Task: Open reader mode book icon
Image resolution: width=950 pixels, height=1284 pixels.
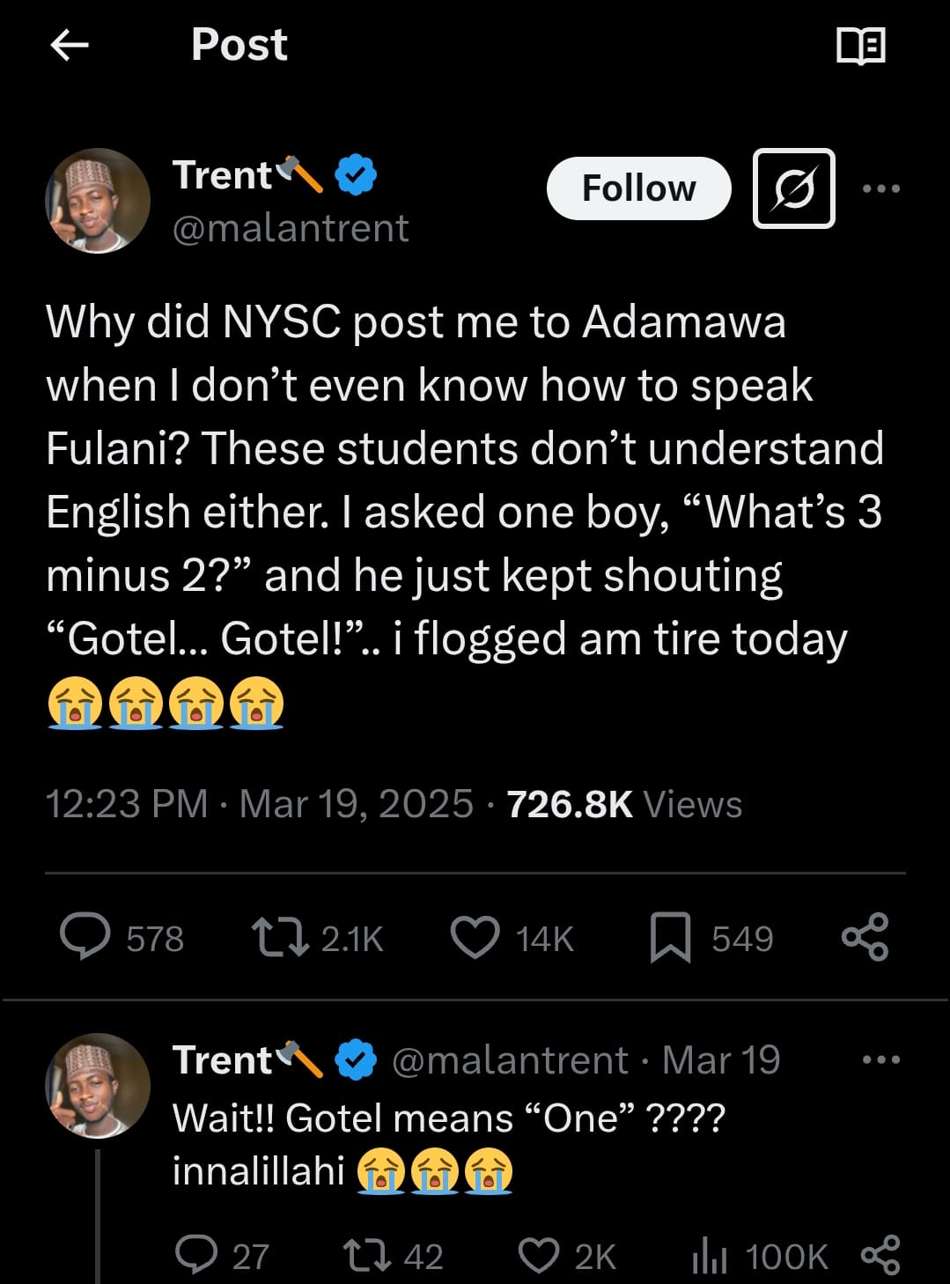Action: (x=860, y=46)
